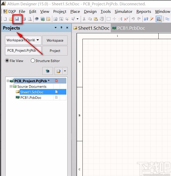Save the active document with floppy icon

coord(17,19)
